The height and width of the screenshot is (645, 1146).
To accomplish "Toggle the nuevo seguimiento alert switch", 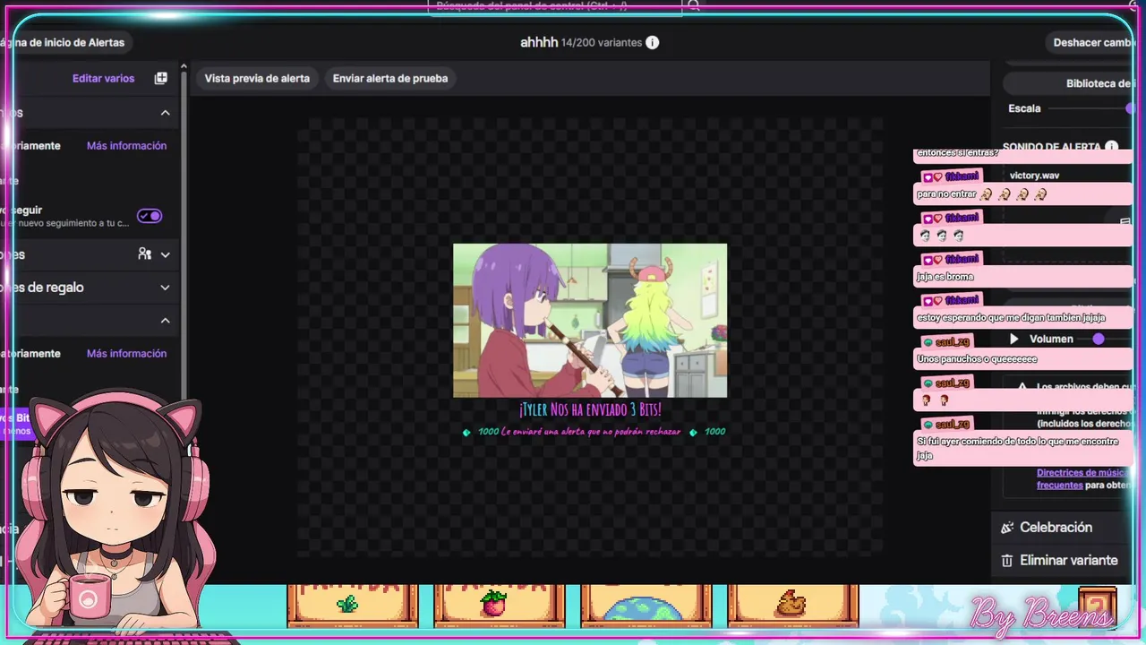I will tap(150, 216).
